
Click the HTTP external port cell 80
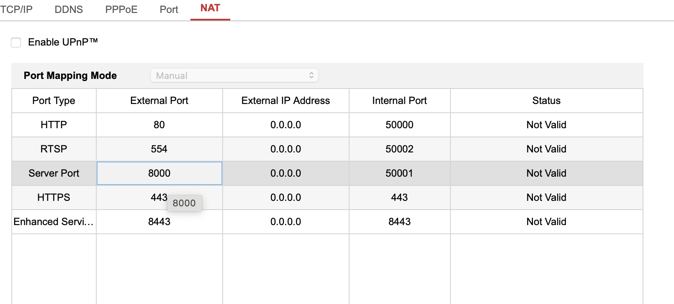(x=159, y=125)
